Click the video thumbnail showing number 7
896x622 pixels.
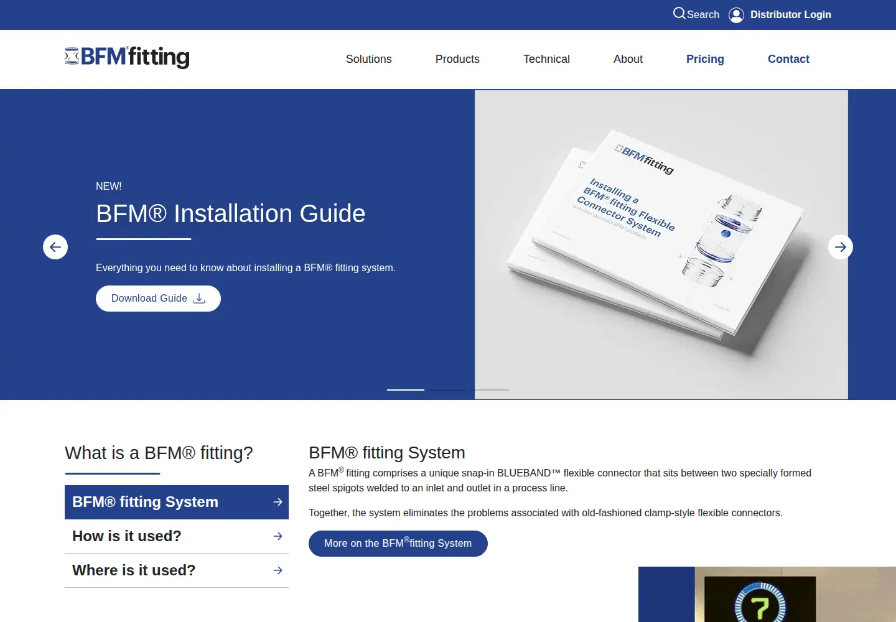click(x=767, y=595)
